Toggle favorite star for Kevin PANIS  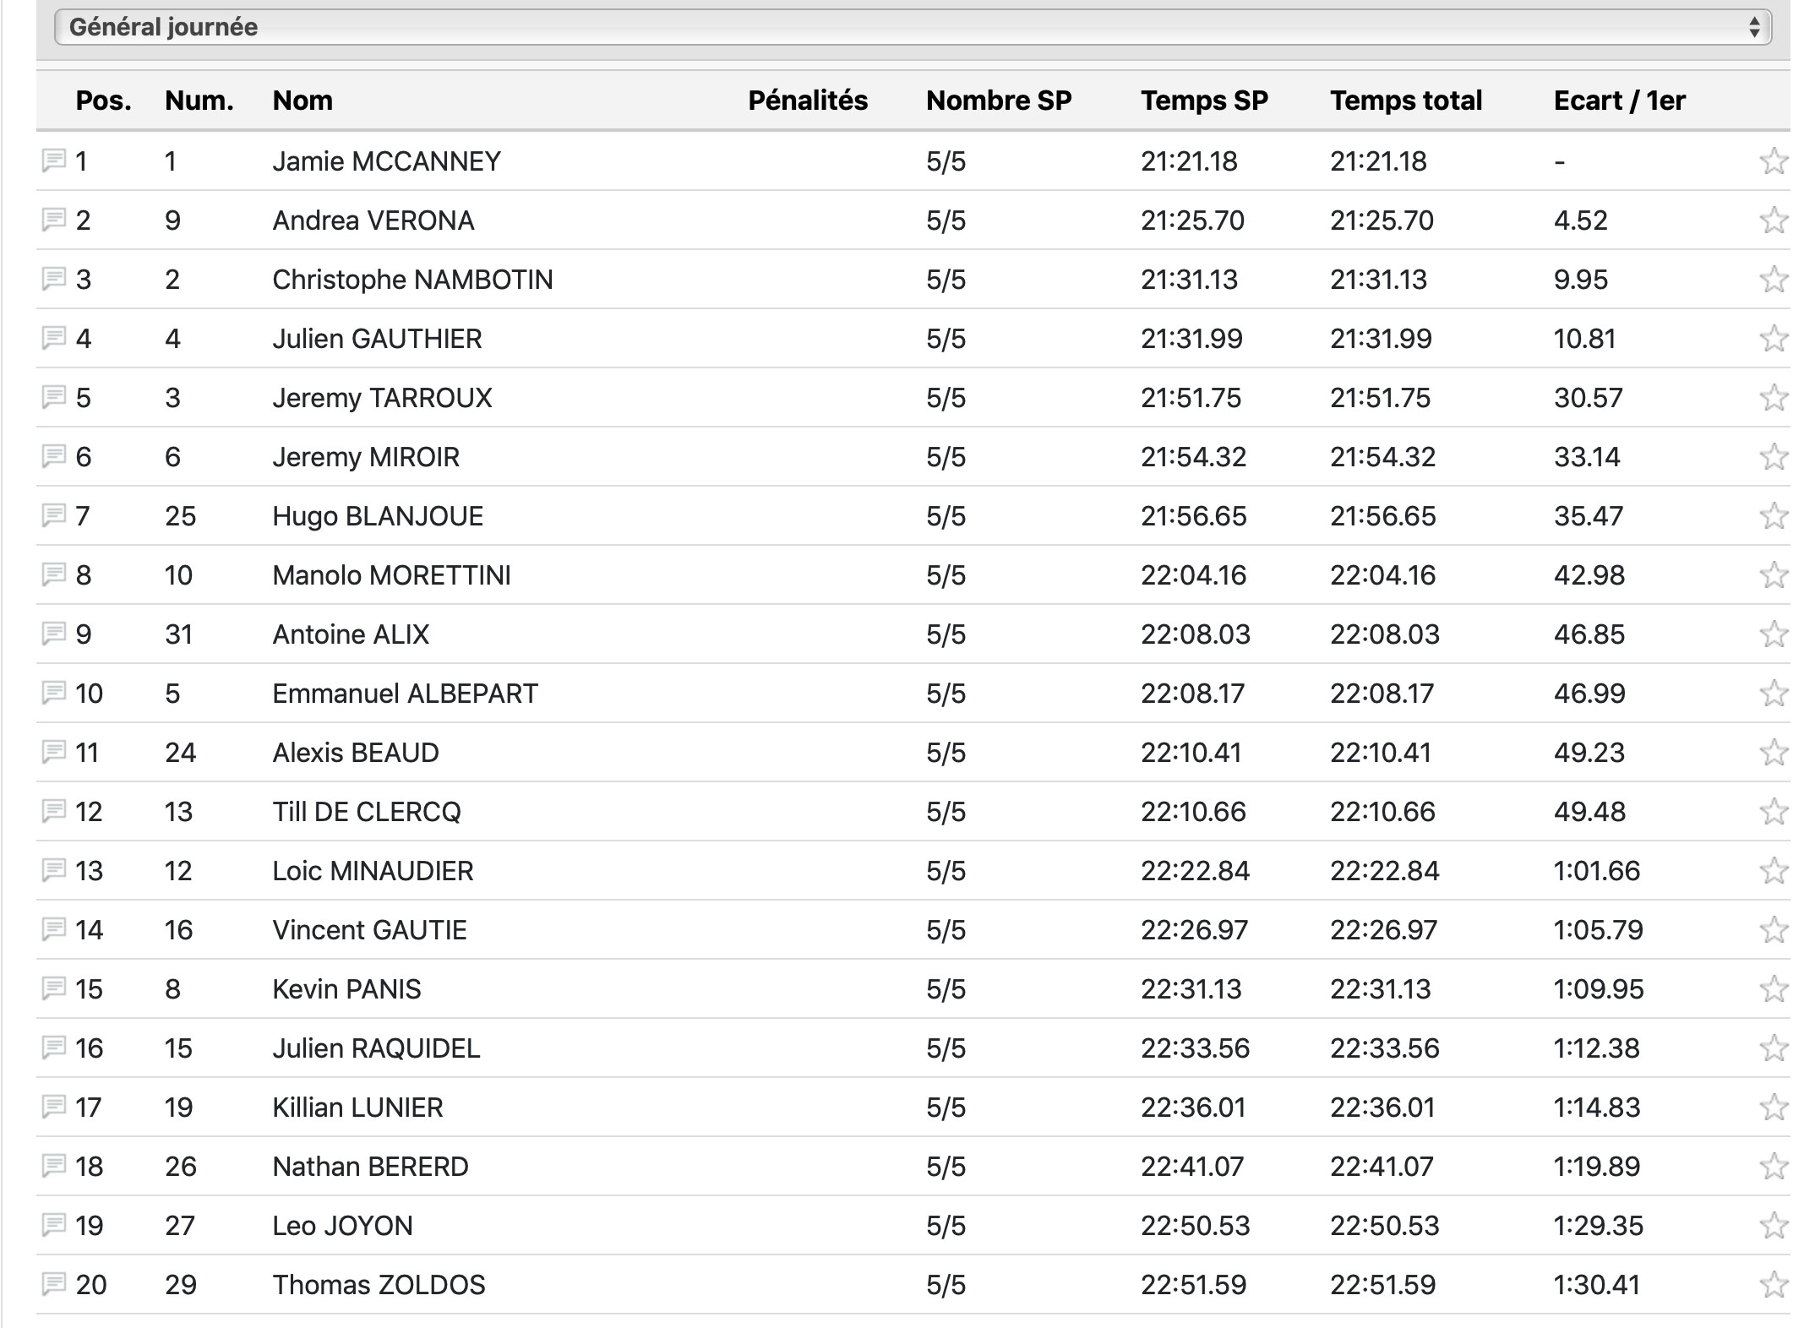coord(1773,989)
